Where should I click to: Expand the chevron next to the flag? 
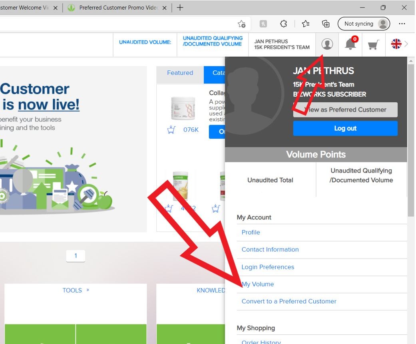(406, 44)
